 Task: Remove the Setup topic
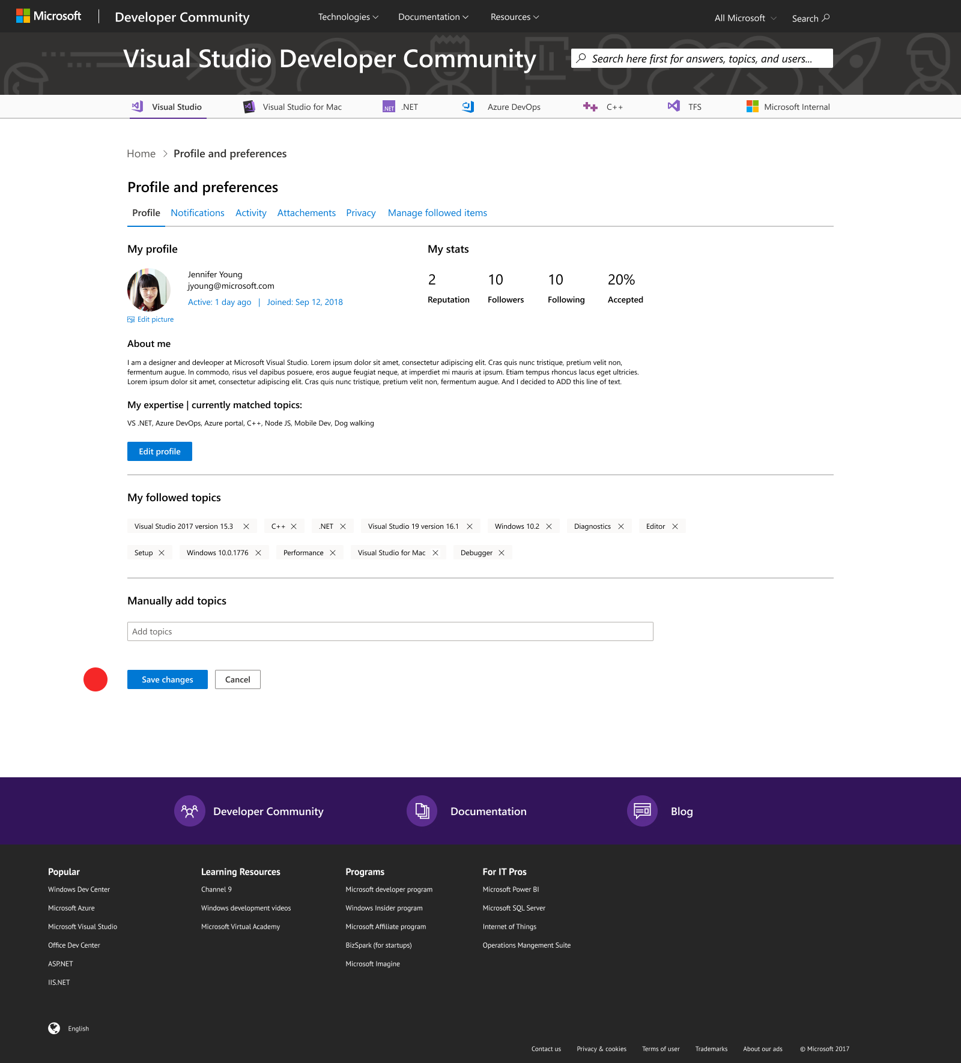(x=162, y=553)
